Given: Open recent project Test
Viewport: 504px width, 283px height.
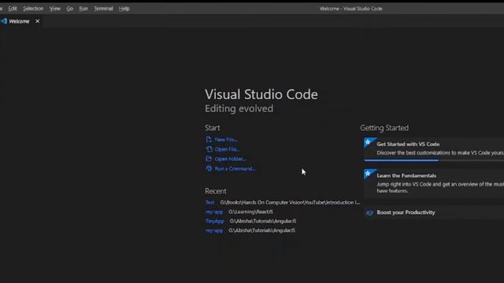Looking at the screenshot, I should point(209,203).
